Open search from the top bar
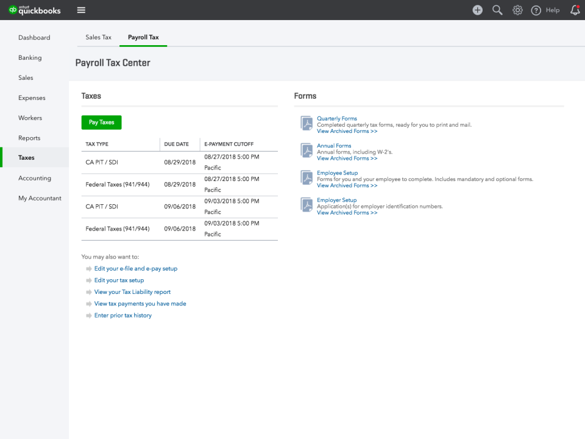The width and height of the screenshot is (585, 439). tap(497, 10)
